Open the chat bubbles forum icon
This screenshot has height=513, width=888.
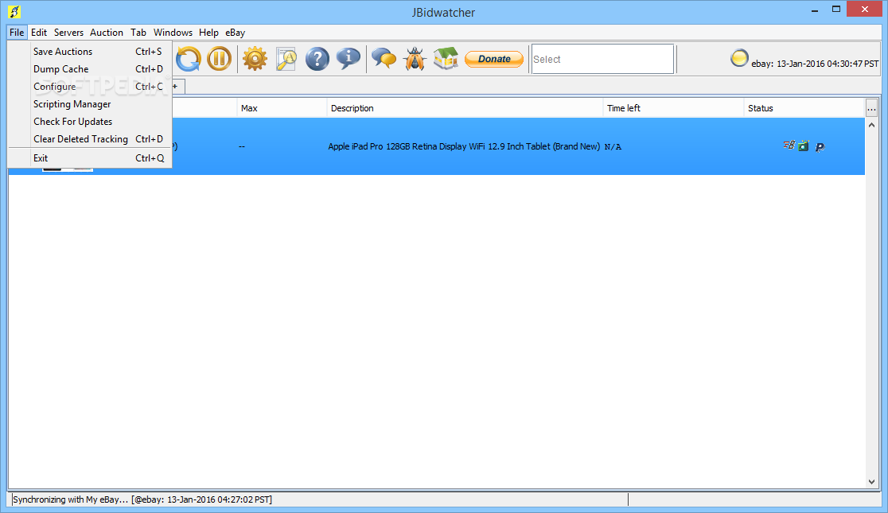[384, 59]
